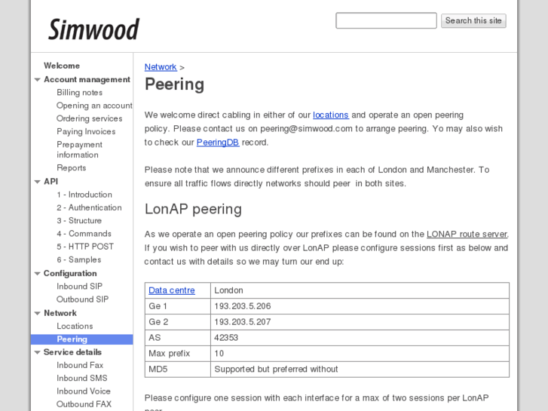Image resolution: width=548 pixels, height=411 pixels.
Task: Open the Network sidebar heading
Action: 60,313
